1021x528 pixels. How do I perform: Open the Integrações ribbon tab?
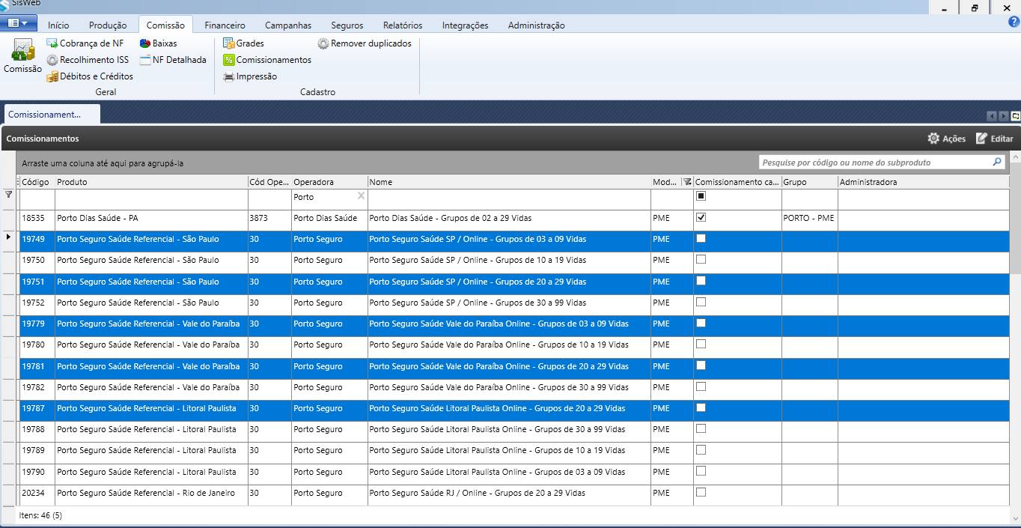pos(465,25)
